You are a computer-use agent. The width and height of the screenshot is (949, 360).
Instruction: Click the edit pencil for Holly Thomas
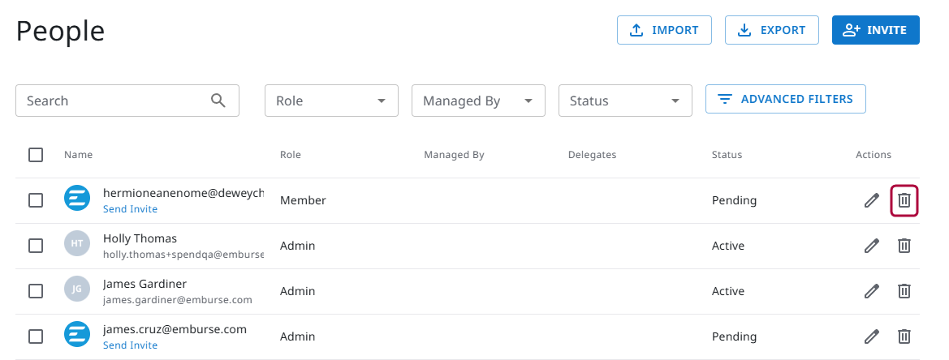(x=872, y=246)
